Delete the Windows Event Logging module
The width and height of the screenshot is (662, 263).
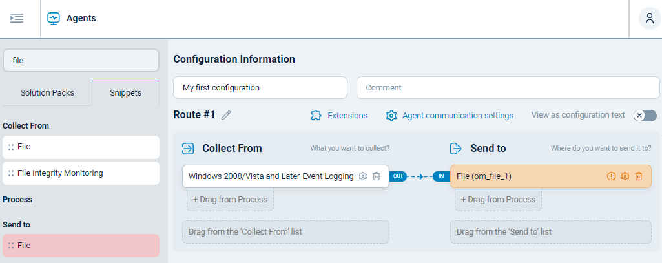click(x=377, y=176)
